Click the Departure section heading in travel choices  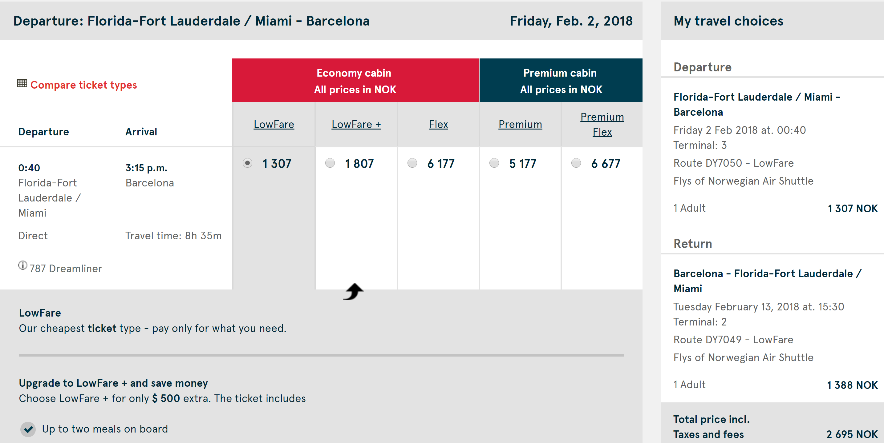tap(703, 67)
